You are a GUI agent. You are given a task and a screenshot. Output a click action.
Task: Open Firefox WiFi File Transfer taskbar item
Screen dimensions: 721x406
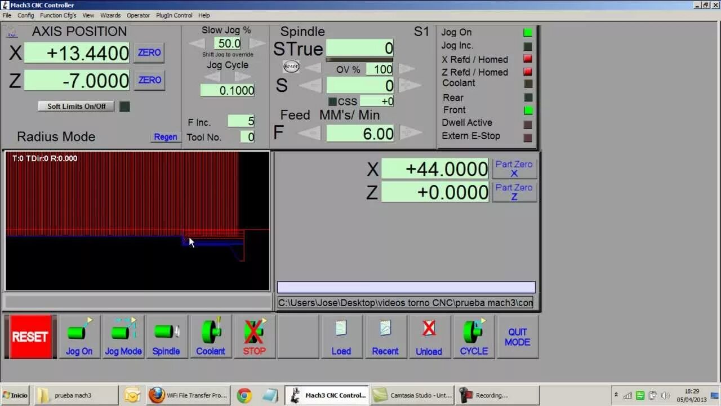[188, 395]
